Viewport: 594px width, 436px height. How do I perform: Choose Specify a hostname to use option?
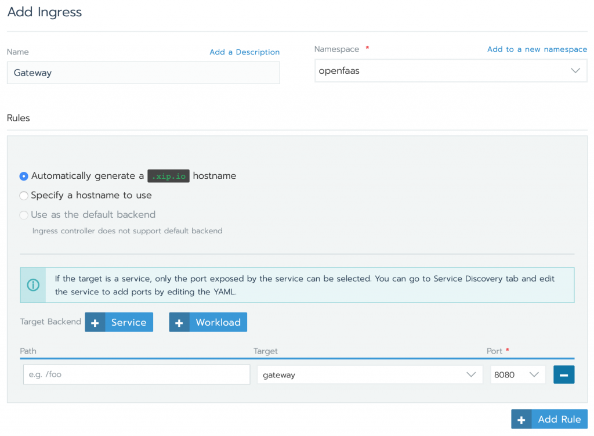(x=24, y=196)
